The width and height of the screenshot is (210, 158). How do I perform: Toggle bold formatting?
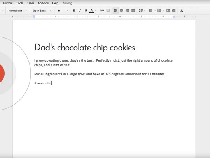pyautogui.click(x=74, y=11)
